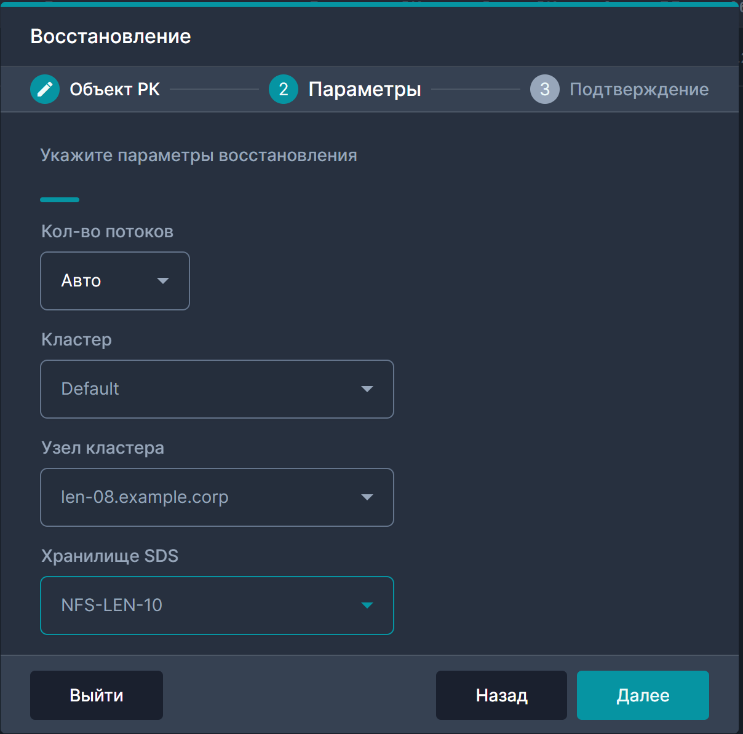Screen dimensions: 743x734
Task: Select the Параметры step label
Action: point(365,89)
